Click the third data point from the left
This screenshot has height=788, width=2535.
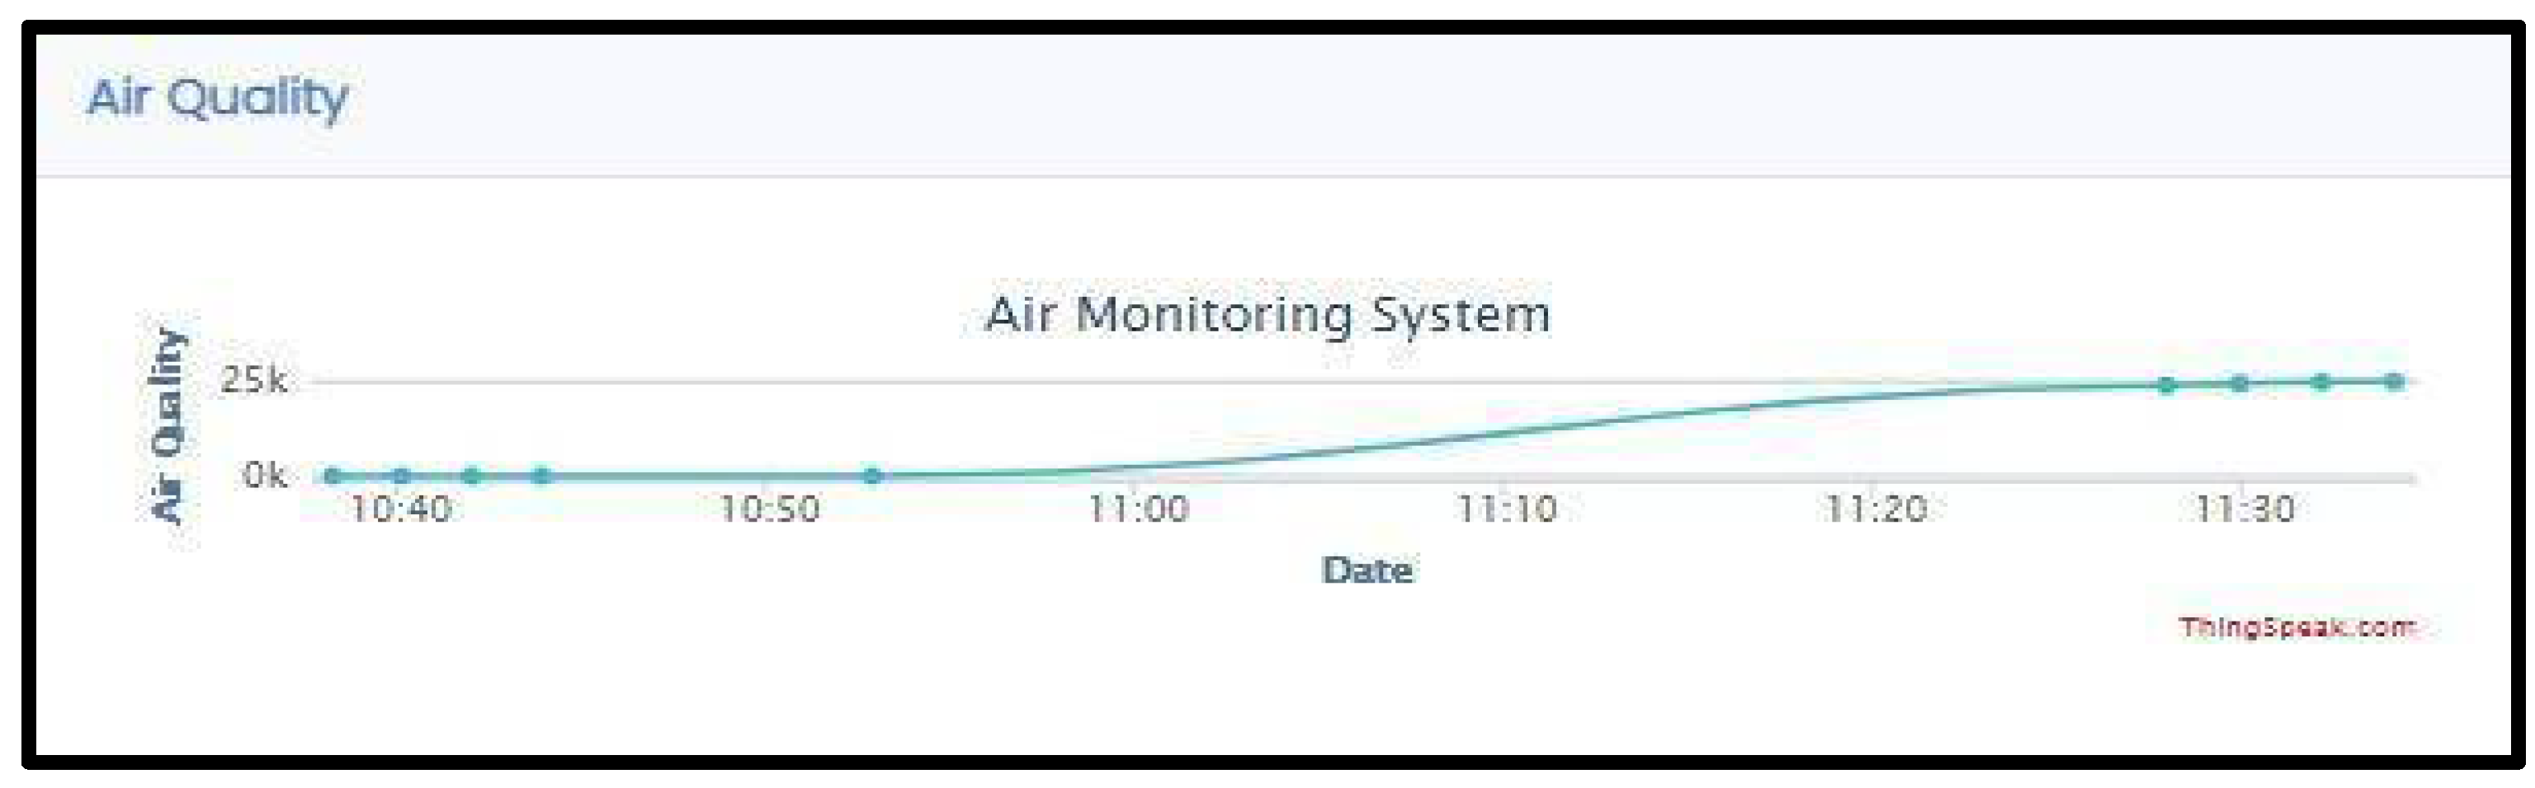471,476
